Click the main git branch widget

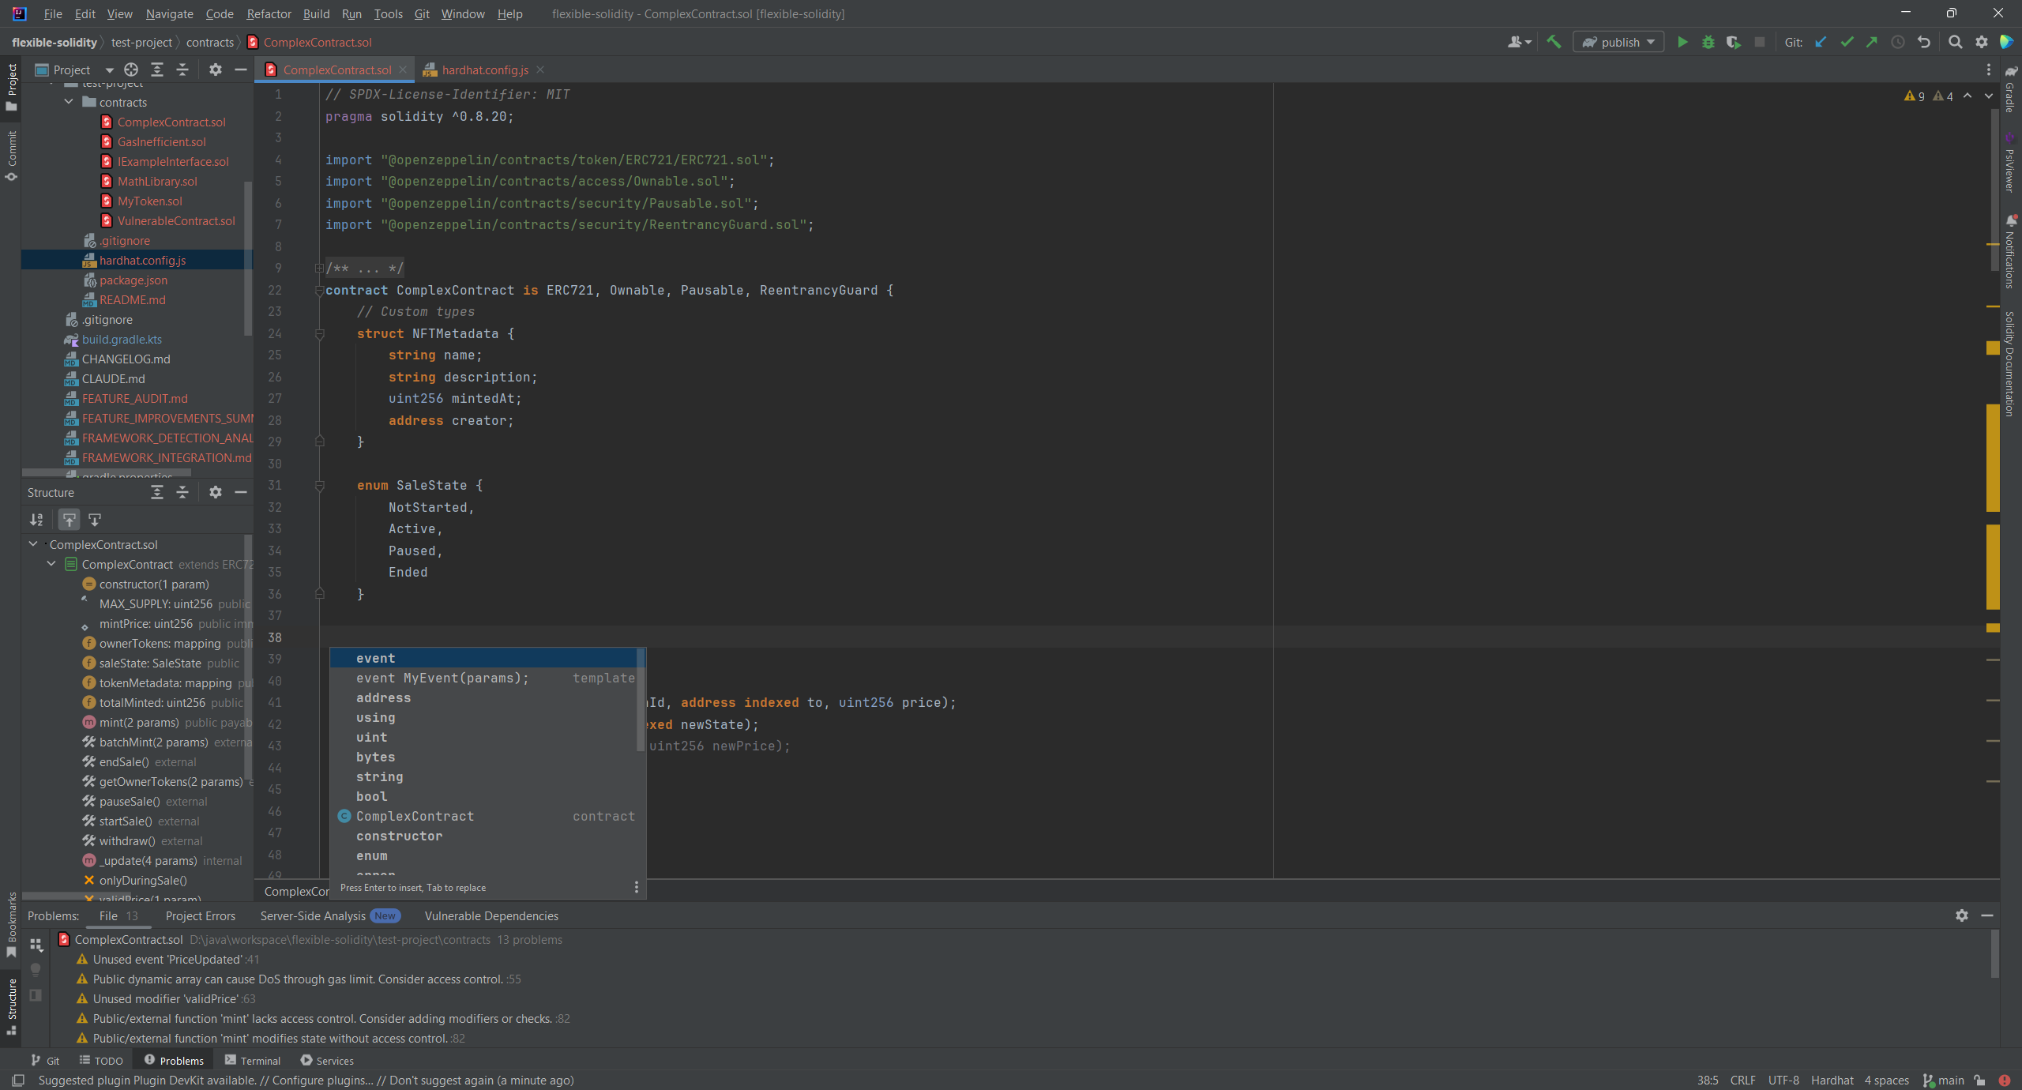click(x=1944, y=1081)
